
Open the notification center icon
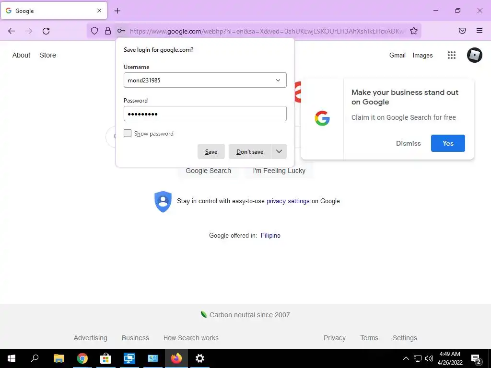pos(476,359)
